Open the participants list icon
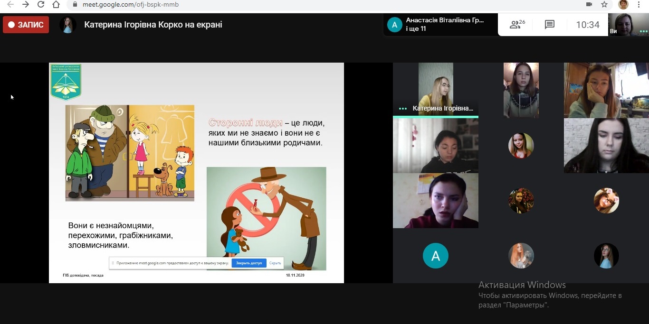Viewport: 649px width, 324px height. click(517, 25)
